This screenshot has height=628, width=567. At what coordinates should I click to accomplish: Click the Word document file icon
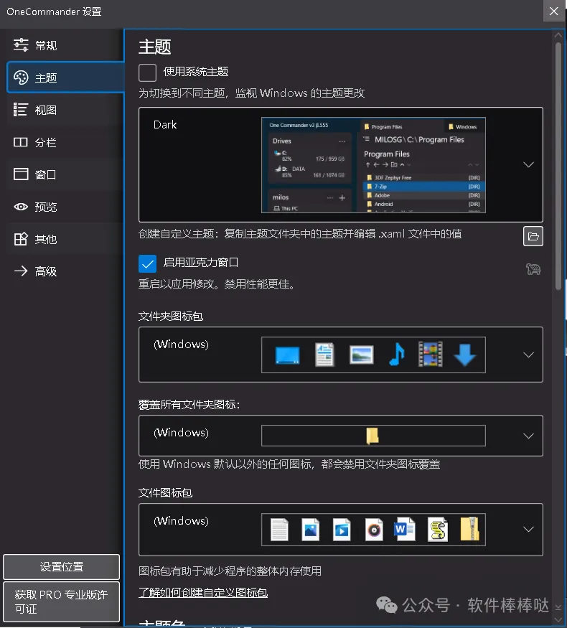[405, 529]
